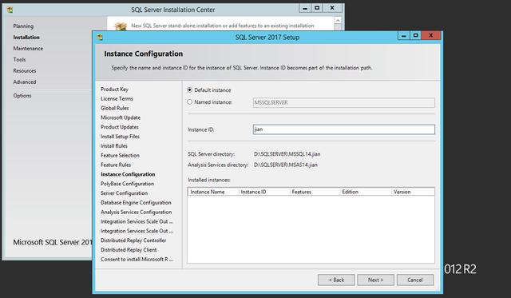The width and height of the screenshot is (511, 298).
Task: Click the Instance ID input field
Action: pos(343,129)
